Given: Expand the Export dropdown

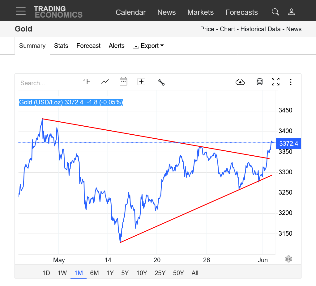Looking at the screenshot, I should pyautogui.click(x=148, y=46).
